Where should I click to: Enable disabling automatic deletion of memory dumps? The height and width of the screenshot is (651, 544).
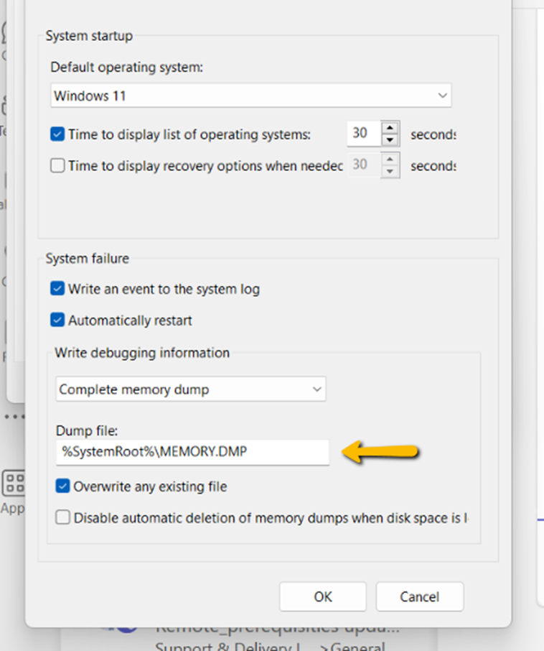pyautogui.click(x=62, y=518)
